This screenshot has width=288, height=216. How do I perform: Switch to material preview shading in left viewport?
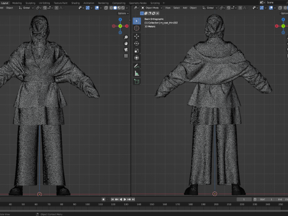119,8
